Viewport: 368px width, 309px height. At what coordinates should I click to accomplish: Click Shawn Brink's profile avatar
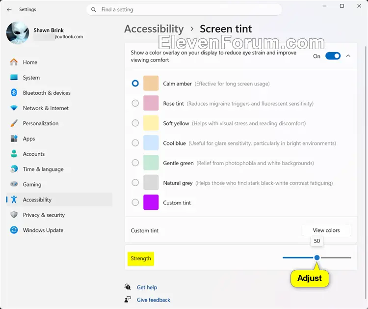tap(18, 33)
